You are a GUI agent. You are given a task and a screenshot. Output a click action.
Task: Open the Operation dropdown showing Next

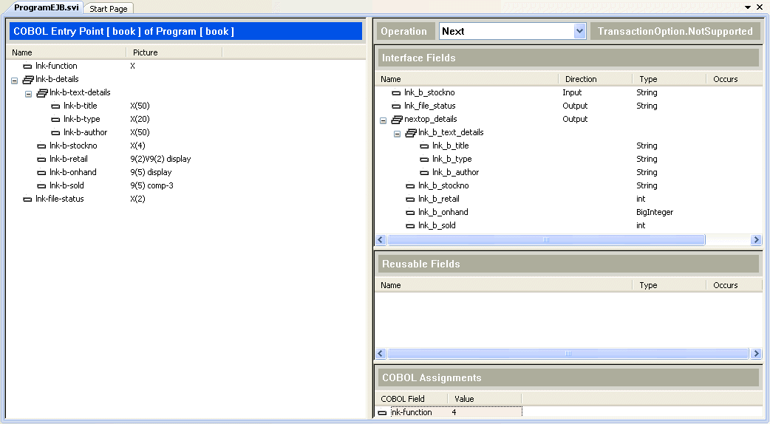pos(579,31)
